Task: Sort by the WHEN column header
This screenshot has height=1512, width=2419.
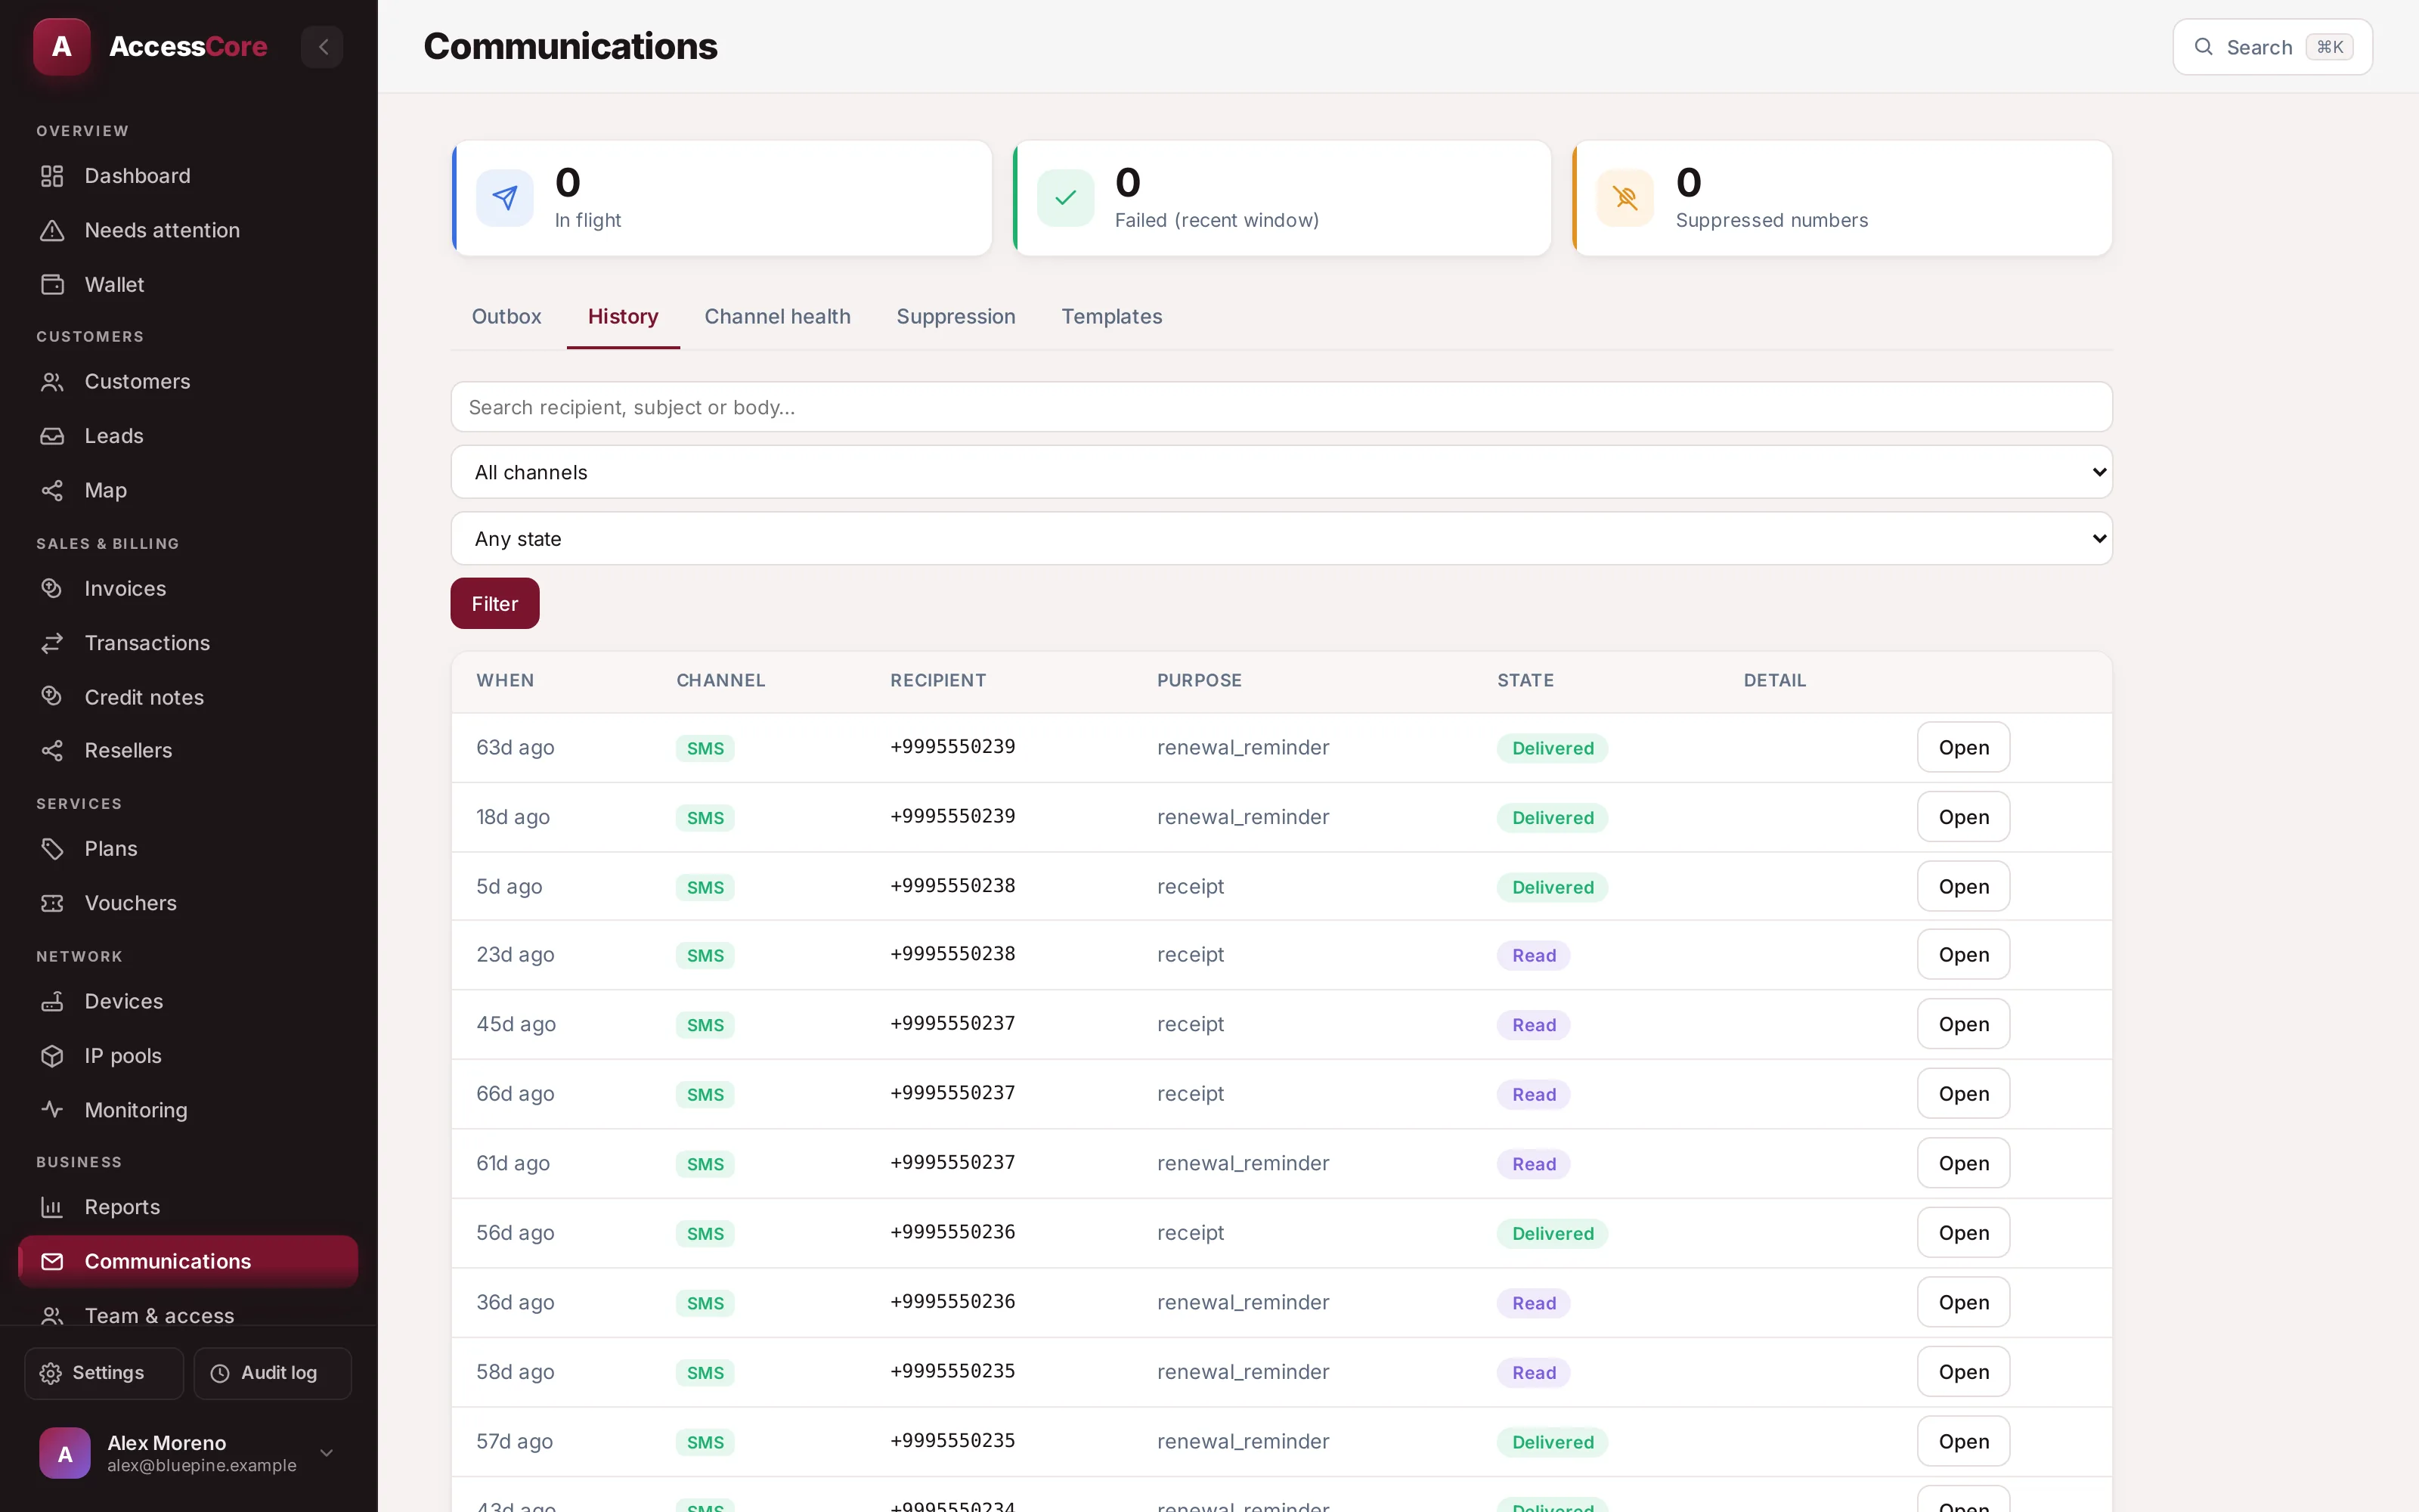Action: (505, 681)
